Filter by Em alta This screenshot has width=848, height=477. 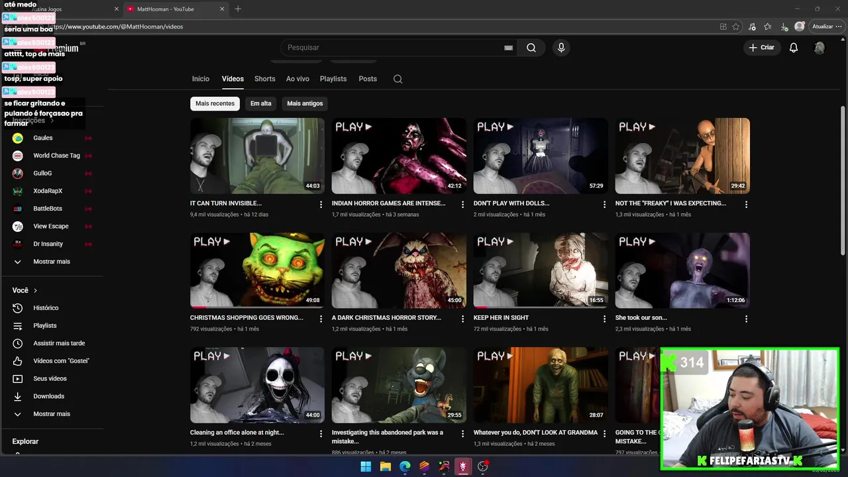[x=261, y=103]
